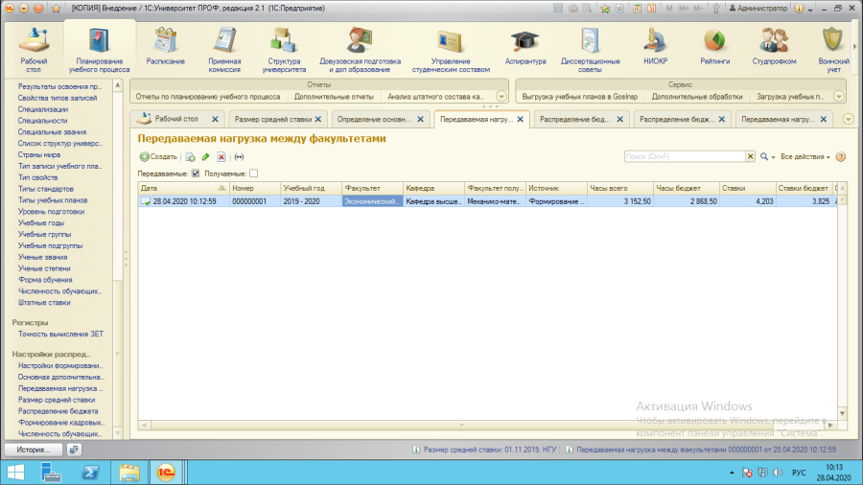Open Дополнительные обработки link
This screenshot has height=485, width=863.
pos(697,96)
